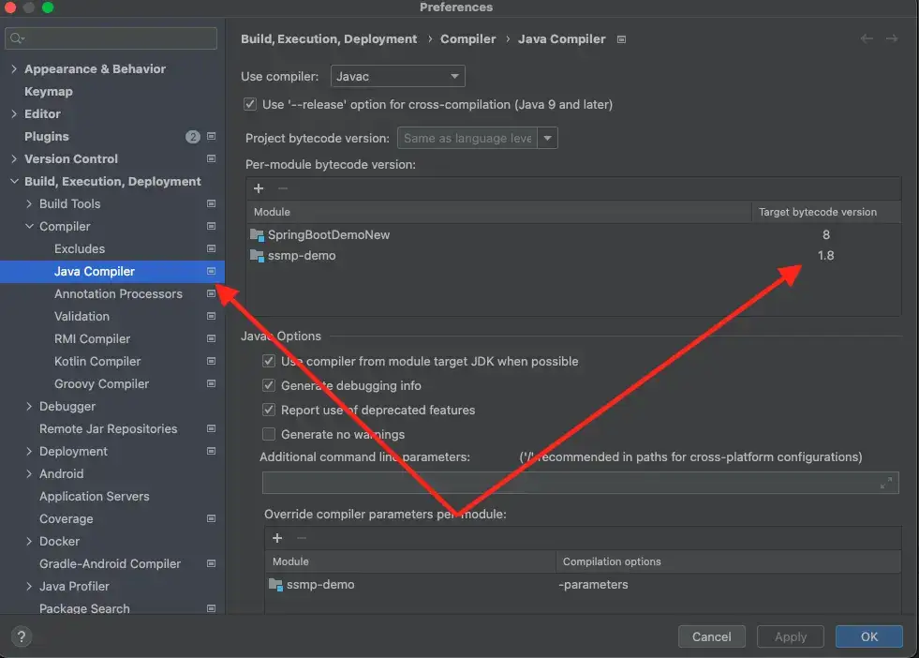Select Annotation Processors in the sidebar
This screenshot has height=658, width=919.
pos(118,294)
